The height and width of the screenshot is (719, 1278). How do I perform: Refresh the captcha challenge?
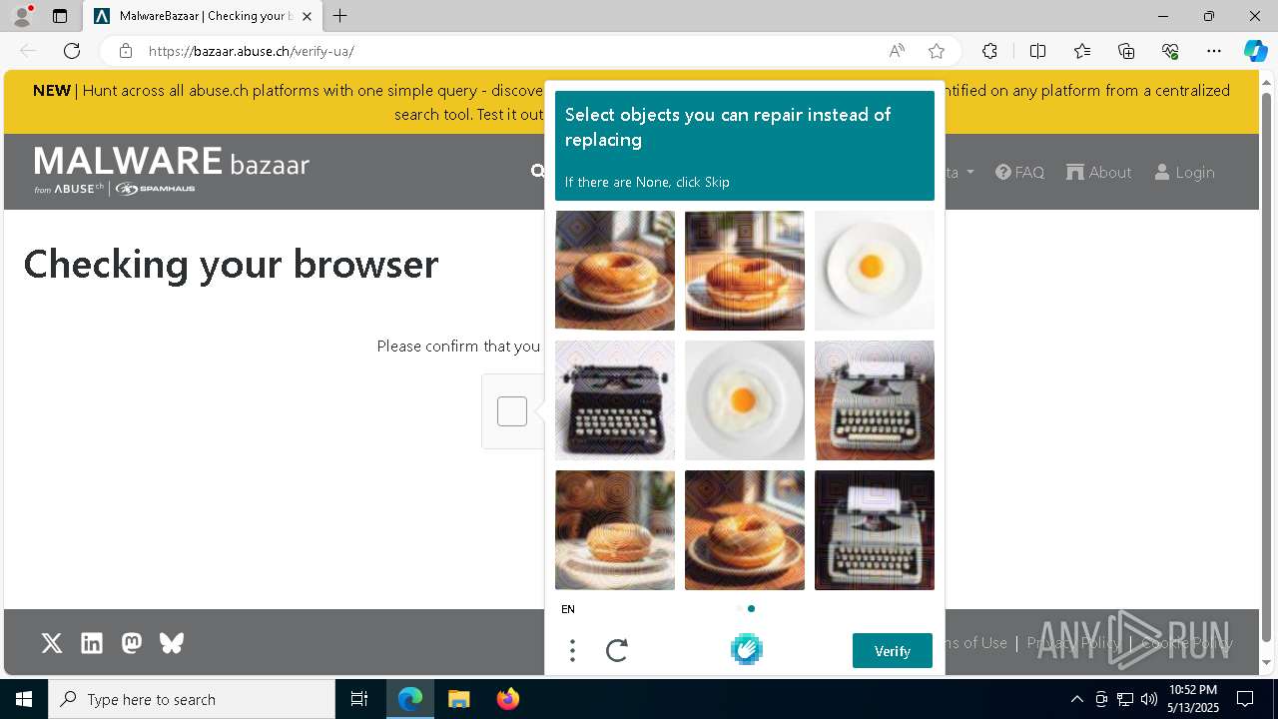pos(617,651)
